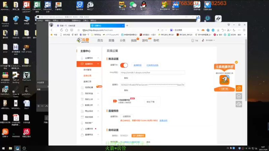Select 房间管理 in sidebar
Image resolution: width=269 pixels, height=151 pixels.
click(87, 70)
